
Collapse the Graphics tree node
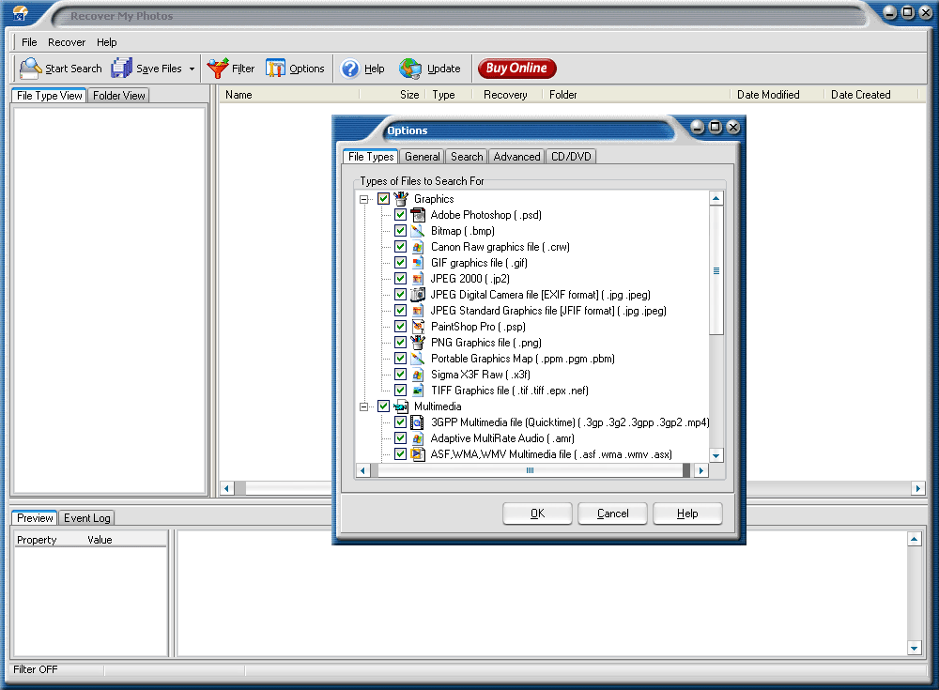click(x=363, y=199)
